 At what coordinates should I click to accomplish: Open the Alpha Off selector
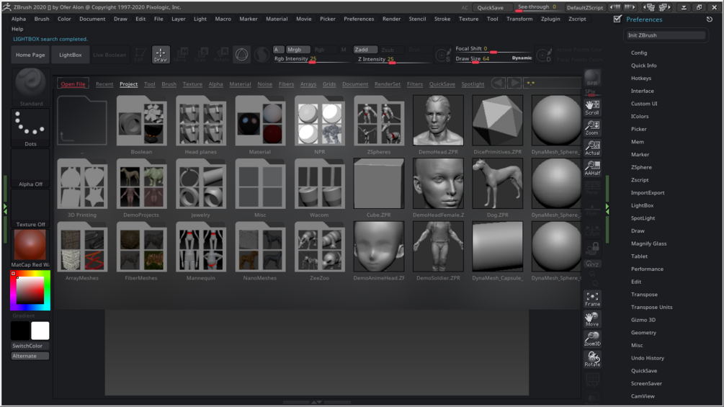pyautogui.click(x=30, y=169)
